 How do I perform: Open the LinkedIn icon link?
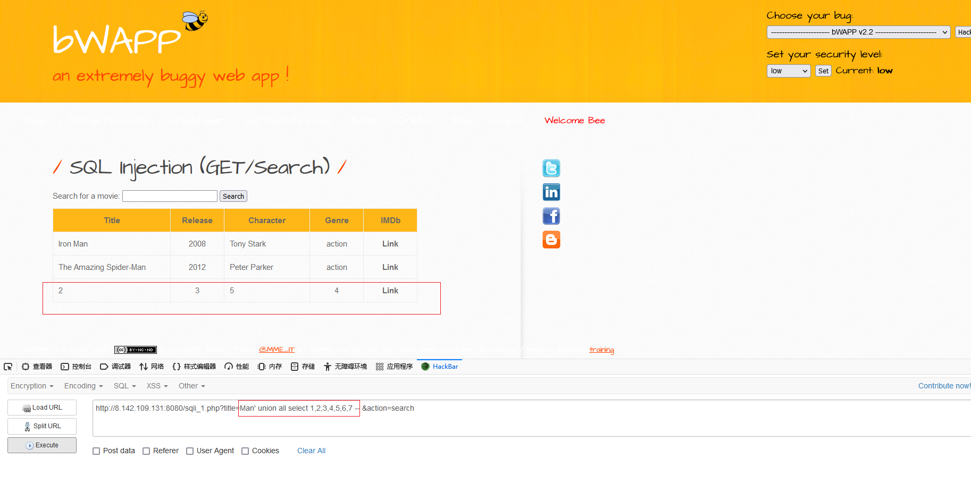click(x=551, y=192)
